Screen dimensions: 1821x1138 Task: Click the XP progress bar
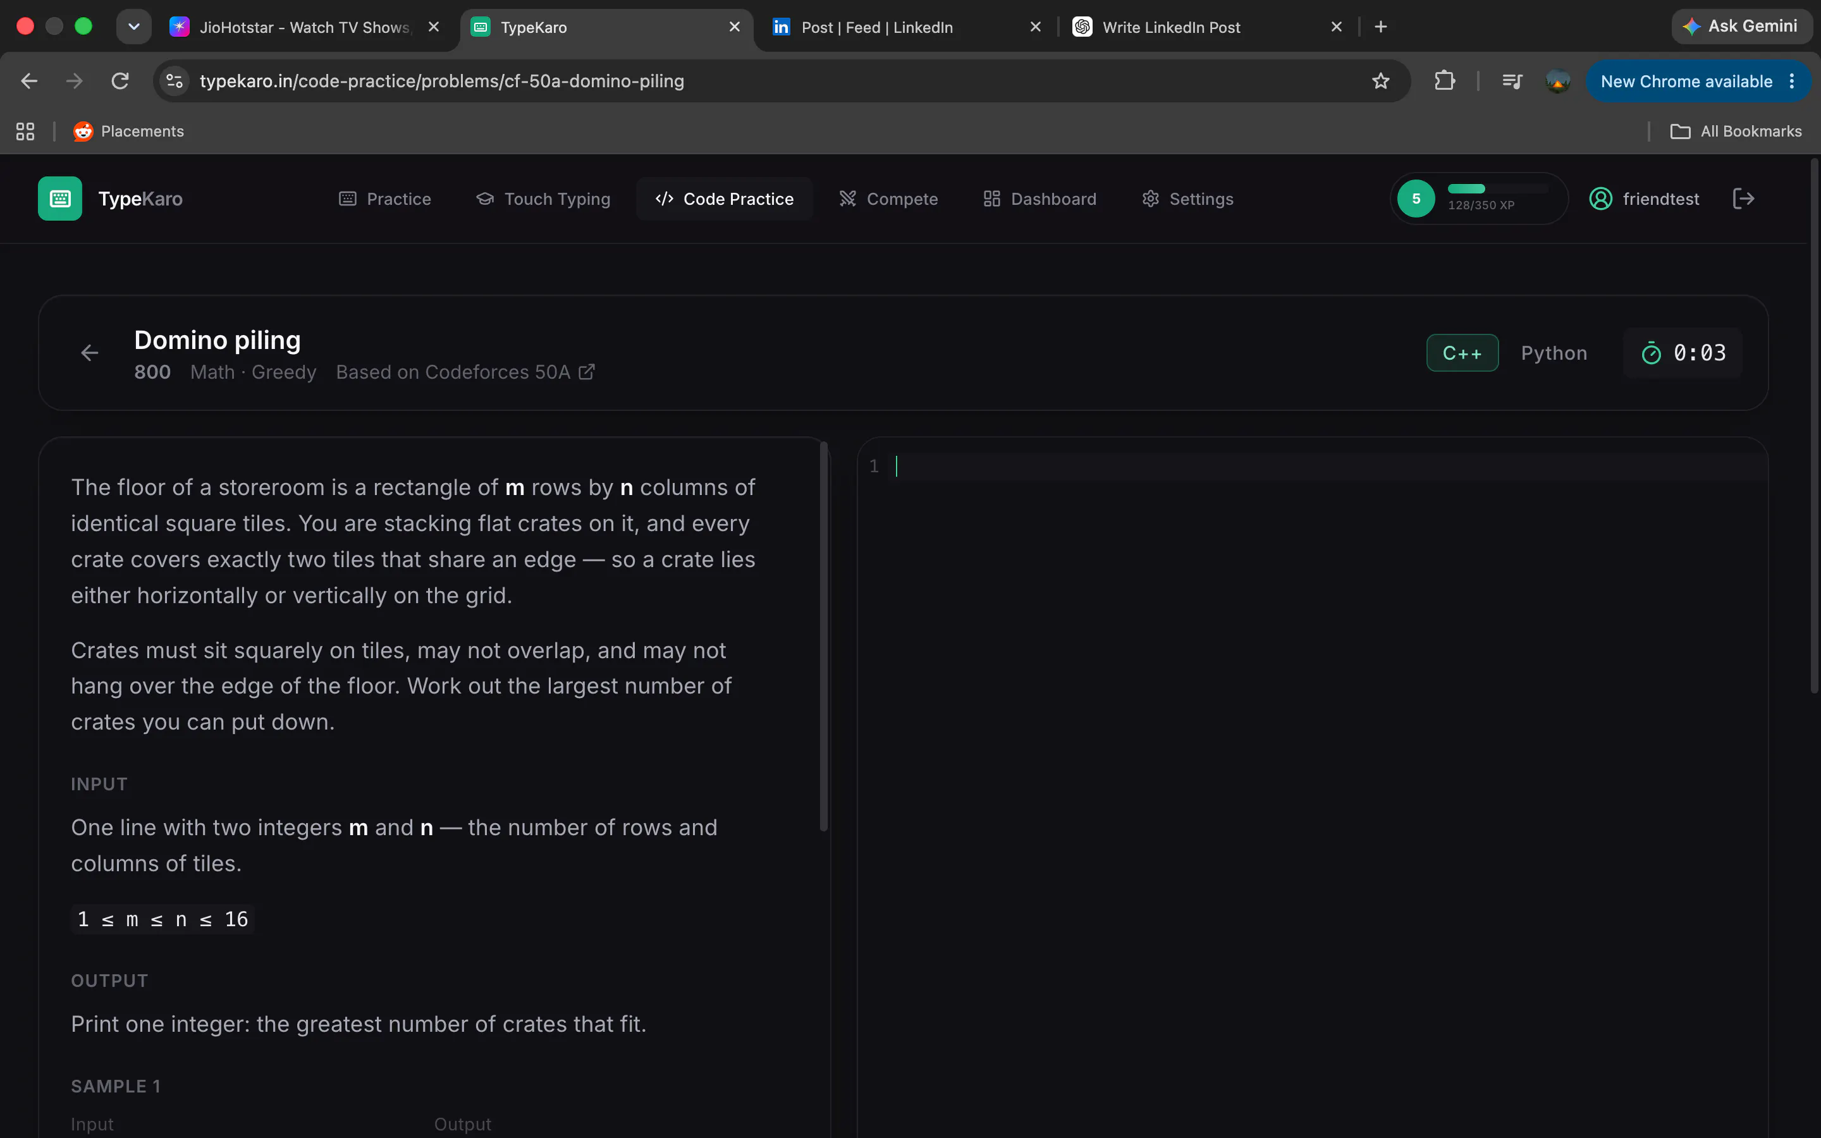1497,189
